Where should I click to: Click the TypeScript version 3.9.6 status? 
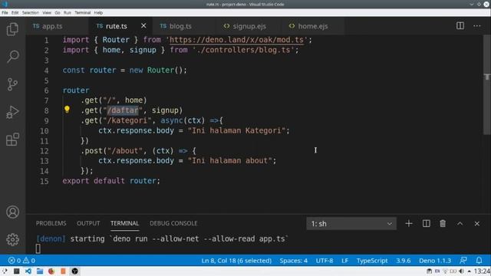403,261
